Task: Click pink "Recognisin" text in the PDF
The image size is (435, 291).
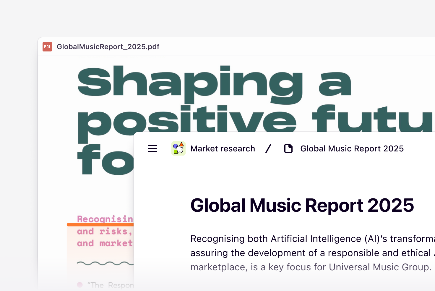Action: tap(105, 219)
